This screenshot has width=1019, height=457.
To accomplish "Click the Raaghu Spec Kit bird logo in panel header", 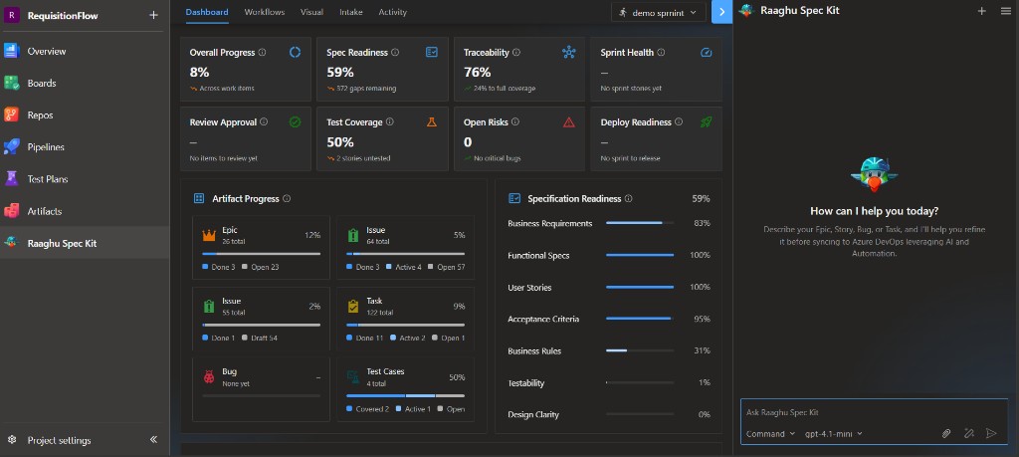I will 746,10.
